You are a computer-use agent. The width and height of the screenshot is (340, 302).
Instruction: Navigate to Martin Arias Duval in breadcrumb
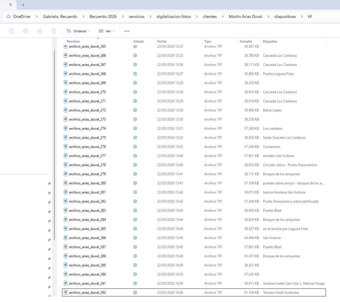point(245,17)
